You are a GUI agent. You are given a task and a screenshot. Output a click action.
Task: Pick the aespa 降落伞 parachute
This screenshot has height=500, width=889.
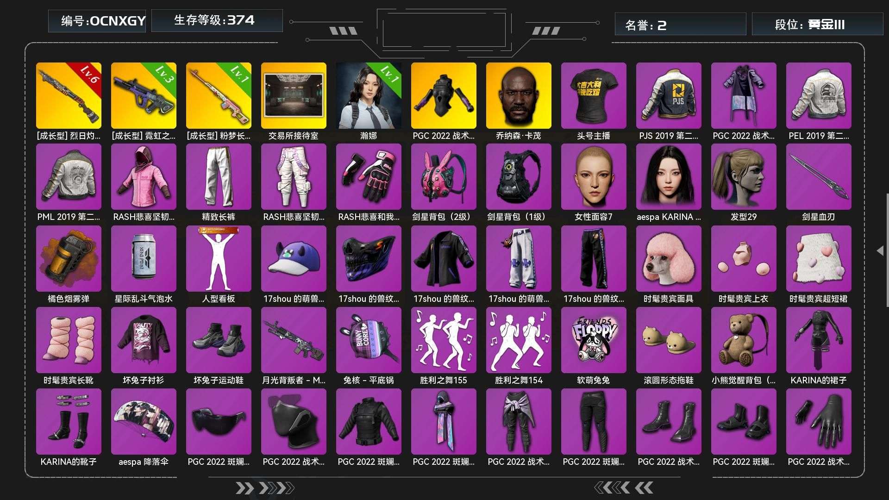[x=144, y=421]
